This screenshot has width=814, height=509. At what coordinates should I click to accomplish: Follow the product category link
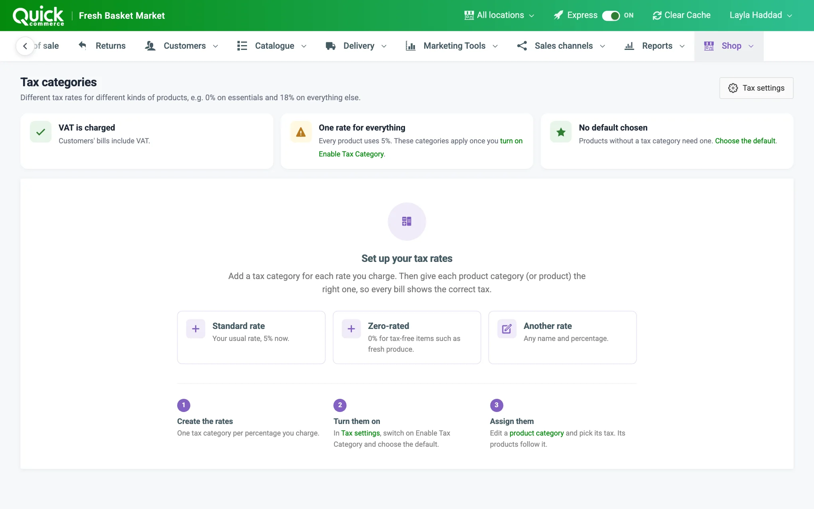click(536, 433)
